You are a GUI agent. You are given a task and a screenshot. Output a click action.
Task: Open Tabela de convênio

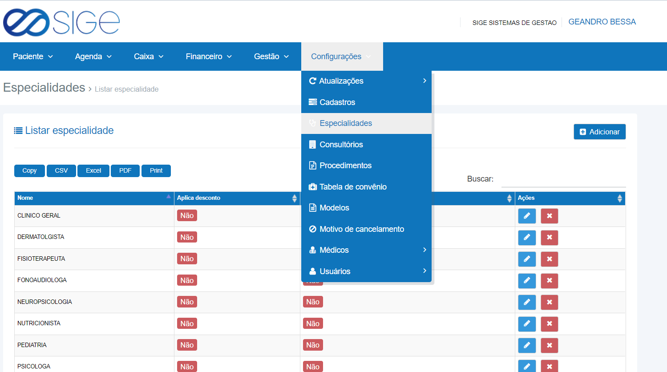[x=366, y=187]
